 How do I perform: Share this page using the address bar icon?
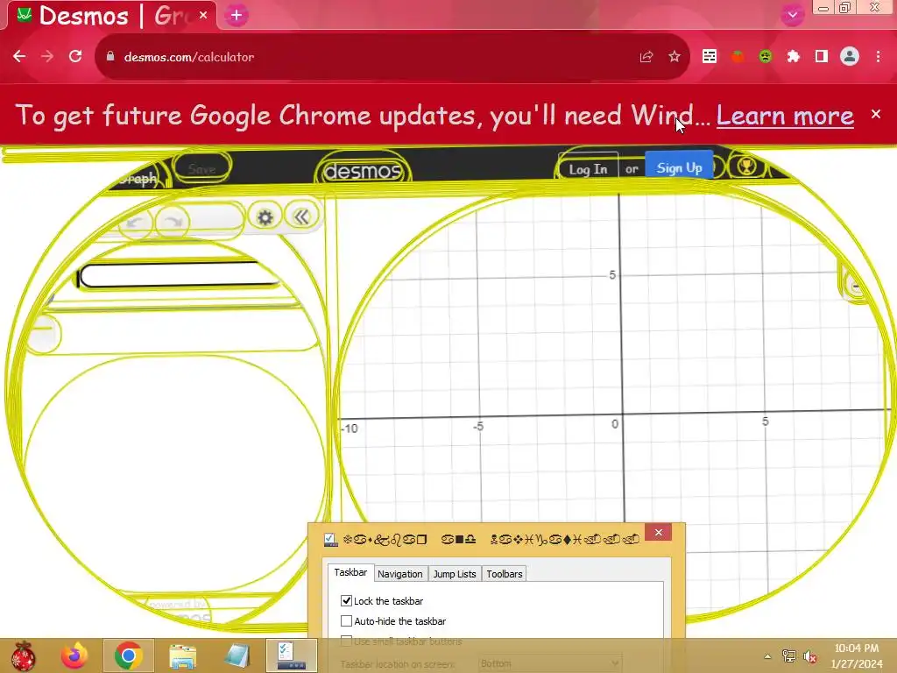(x=646, y=57)
